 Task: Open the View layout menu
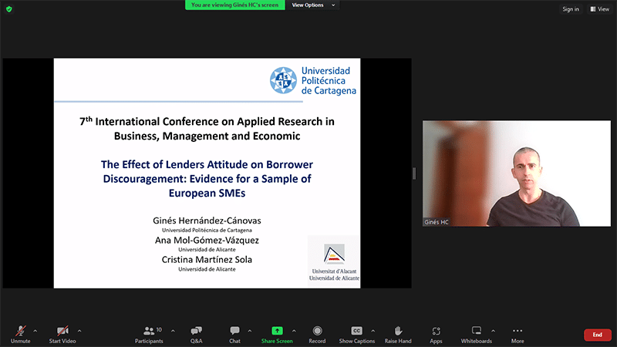click(599, 9)
